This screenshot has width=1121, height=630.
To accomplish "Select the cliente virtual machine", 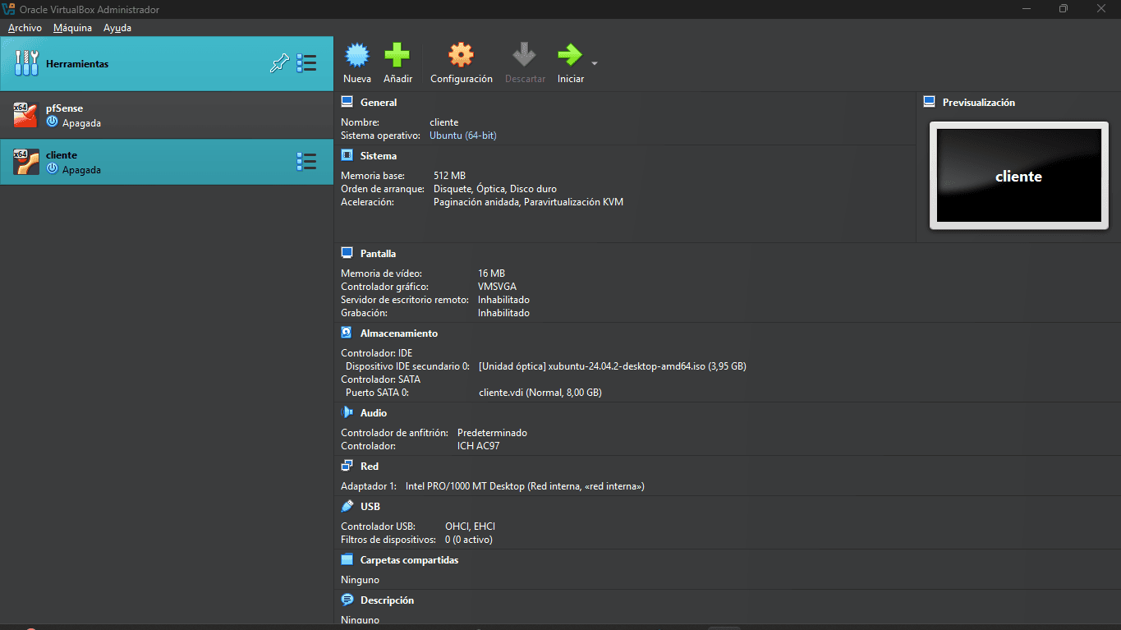I will pyautogui.click(x=167, y=162).
